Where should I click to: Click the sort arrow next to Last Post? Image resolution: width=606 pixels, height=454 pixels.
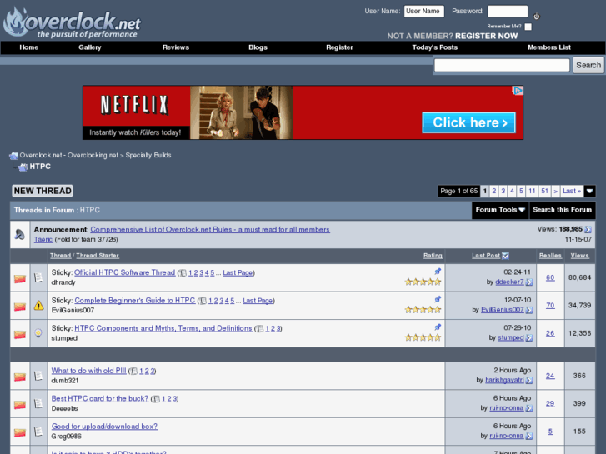click(505, 256)
